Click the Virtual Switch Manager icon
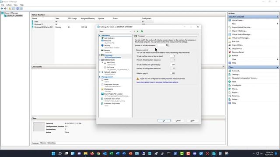The image size is (280, 157). (230, 34)
